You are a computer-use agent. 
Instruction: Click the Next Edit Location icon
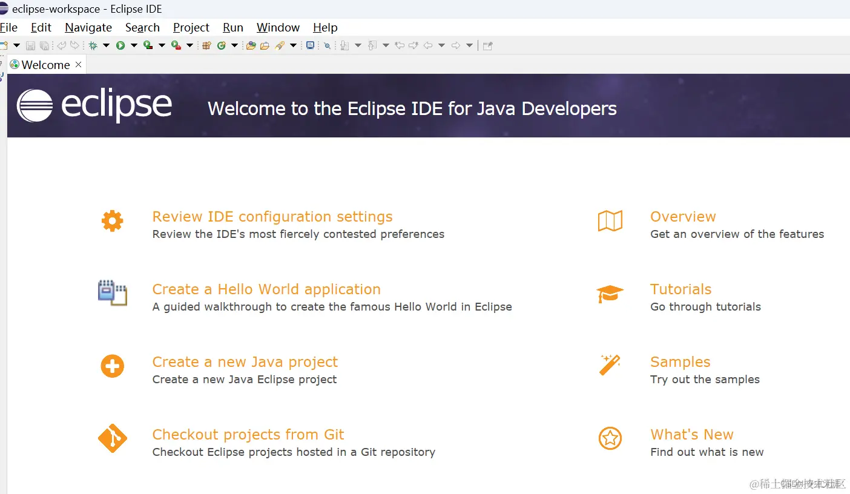(413, 45)
